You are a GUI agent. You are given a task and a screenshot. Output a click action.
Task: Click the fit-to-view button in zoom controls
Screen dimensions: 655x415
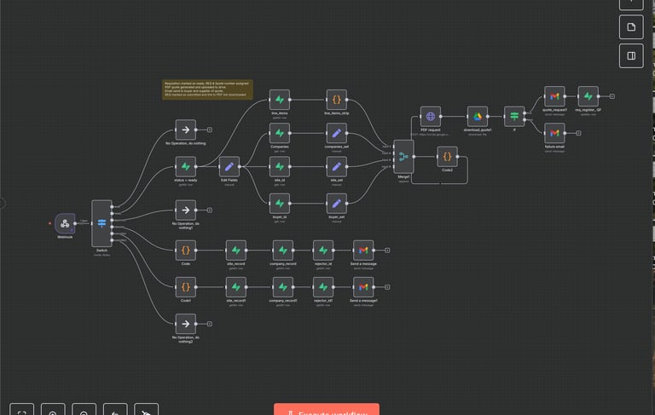tap(21, 410)
